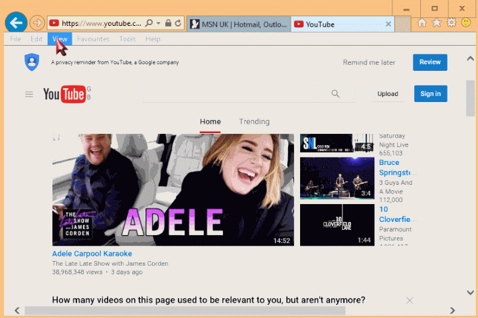Select the Home tab on YouTube
Screen dimensions: 478x318
210,122
